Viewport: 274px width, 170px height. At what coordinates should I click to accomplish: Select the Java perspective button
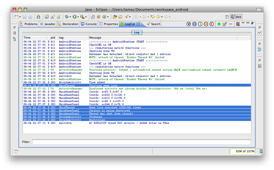[x=236, y=17]
